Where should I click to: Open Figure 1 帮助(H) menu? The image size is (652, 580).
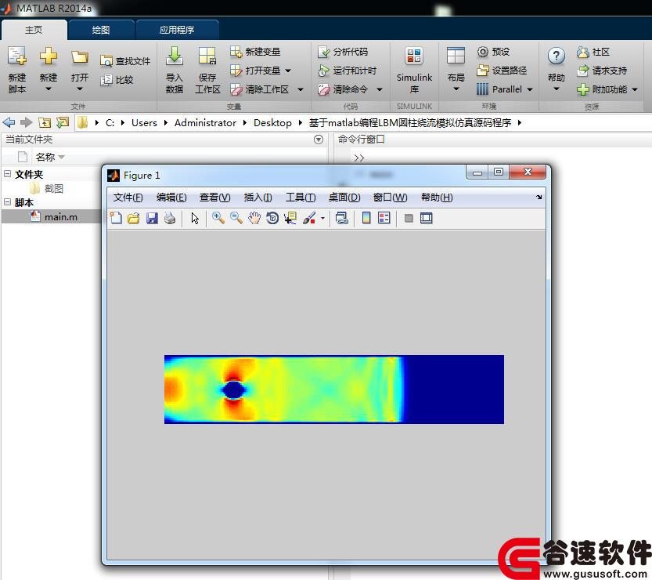point(437,198)
